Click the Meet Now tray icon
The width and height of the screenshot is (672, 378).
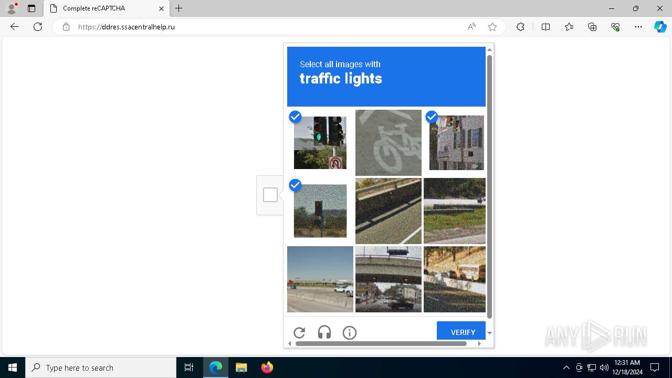579,367
